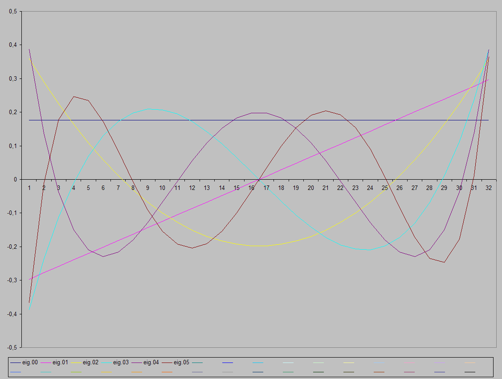Click the 0 label on the vertical axis
Screen dimensions: 502x379
pos(15,179)
